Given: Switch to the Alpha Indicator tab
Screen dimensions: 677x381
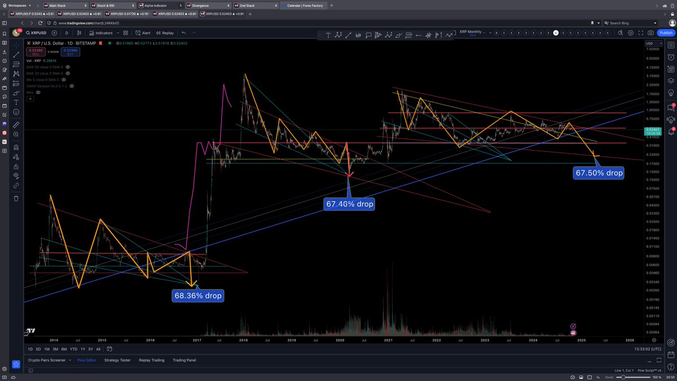Looking at the screenshot, I should (x=160, y=5).
